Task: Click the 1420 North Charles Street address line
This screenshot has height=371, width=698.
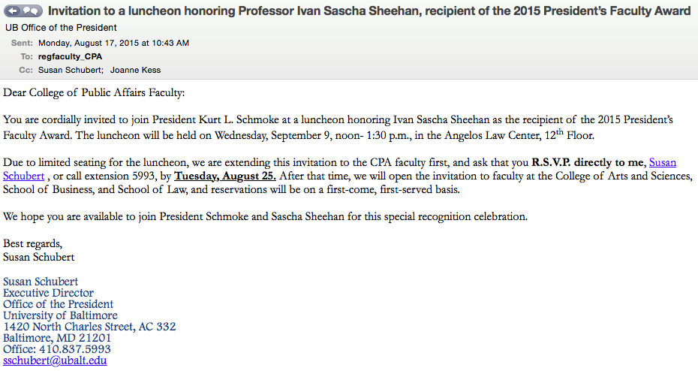Action: pyautogui.click(x=89, y=327)
